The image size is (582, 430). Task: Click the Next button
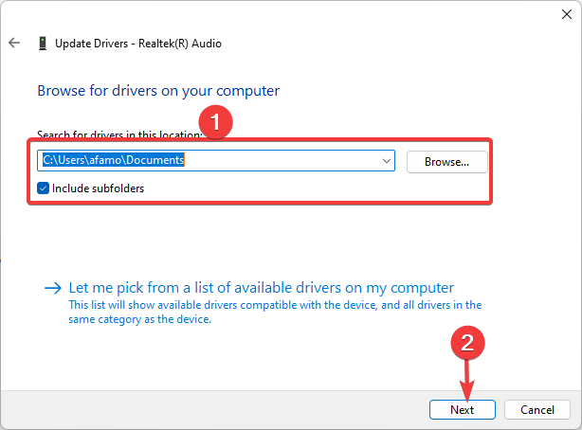click(x=463, y=409)
